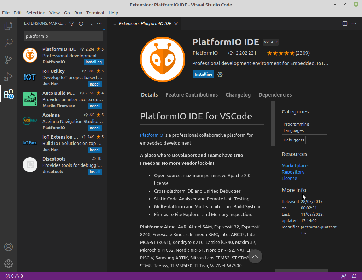The width and height of the screenshot is (362, 280).
Task: Click the Discotools extension icon
Action: point(30,165)
